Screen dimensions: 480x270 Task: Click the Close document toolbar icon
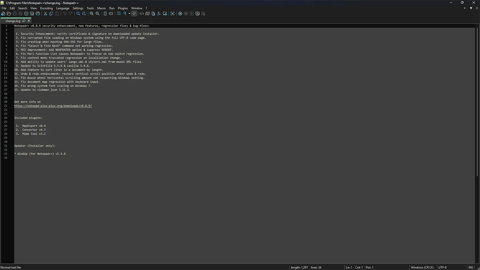pos(26,14)
